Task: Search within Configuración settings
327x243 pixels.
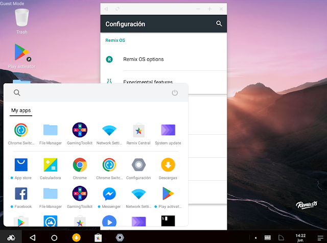Action: coord(219,23)
